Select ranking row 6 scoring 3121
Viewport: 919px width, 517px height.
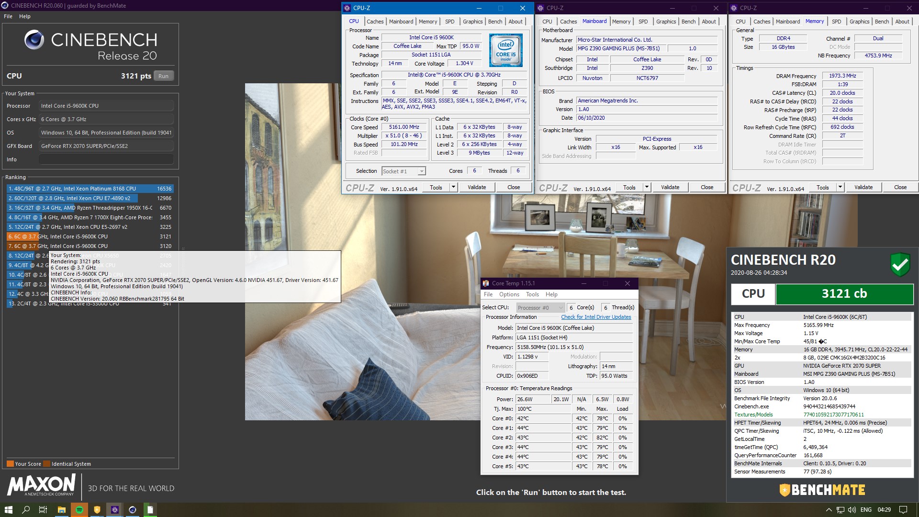(90, 236)
